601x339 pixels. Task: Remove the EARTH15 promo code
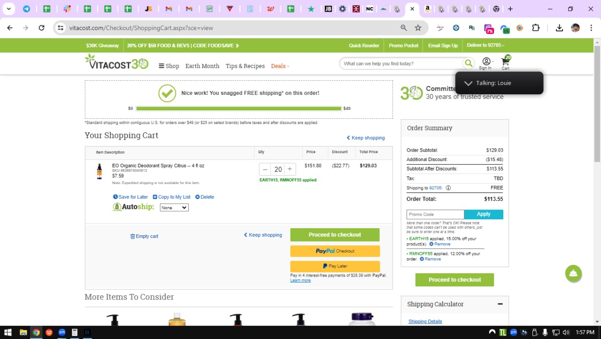[439, 244]
